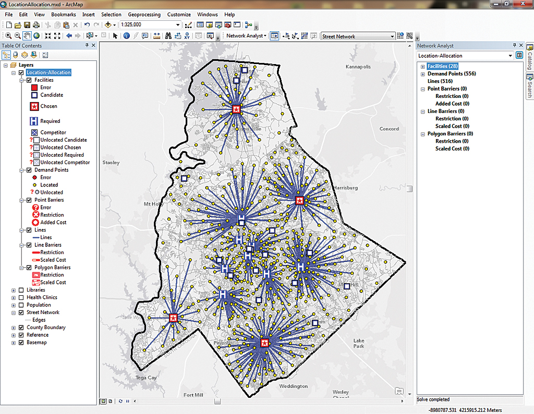The width and height of the screenshot is (534, 414).
Task: Uncheck the County Boundary layer
Action: click(x=21, y=328)
